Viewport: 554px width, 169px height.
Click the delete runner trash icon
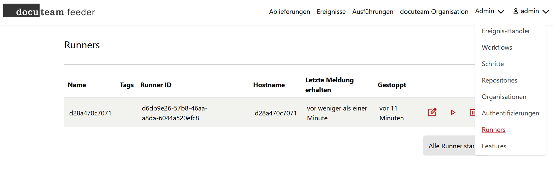pos(472,112)
